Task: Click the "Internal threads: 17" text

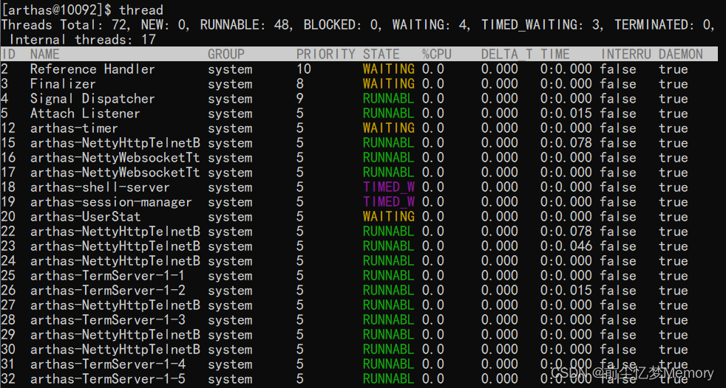Action: [82, 39]
